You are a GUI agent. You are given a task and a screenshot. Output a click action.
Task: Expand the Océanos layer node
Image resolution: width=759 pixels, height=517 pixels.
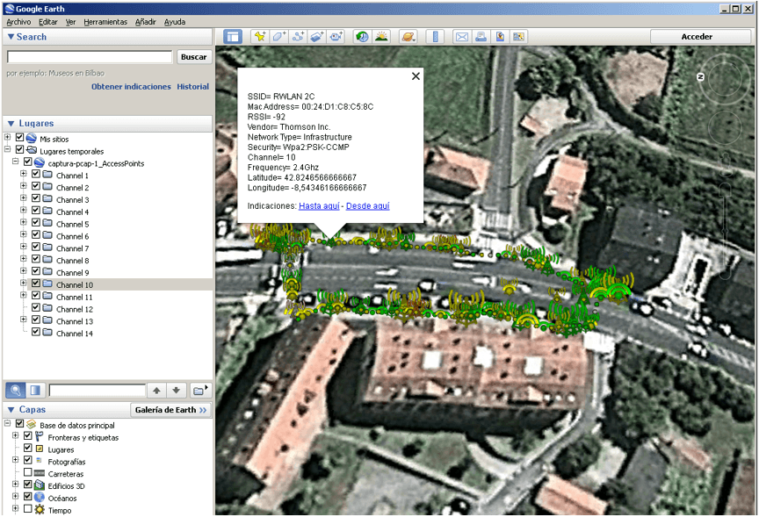16,497
